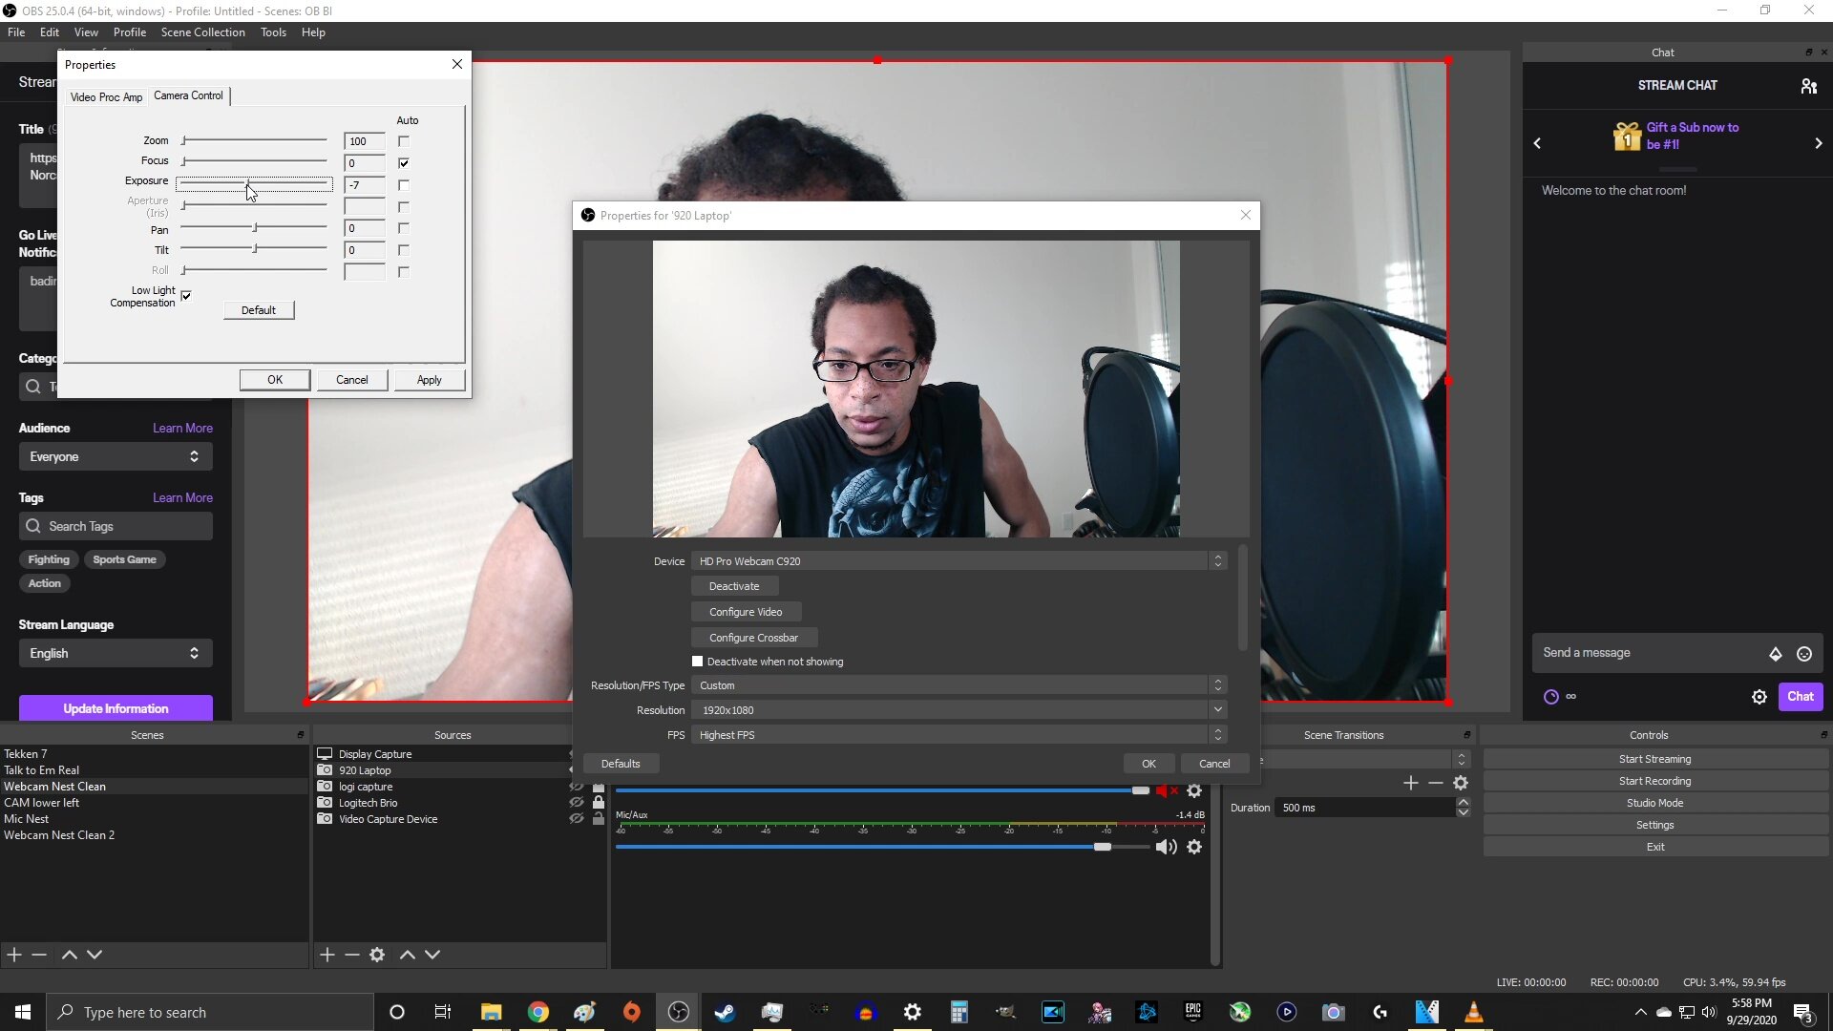Click the Configure Video button
This screenshot has width=1833, height=1031.
pyautogui.click(x=746, y=612)
